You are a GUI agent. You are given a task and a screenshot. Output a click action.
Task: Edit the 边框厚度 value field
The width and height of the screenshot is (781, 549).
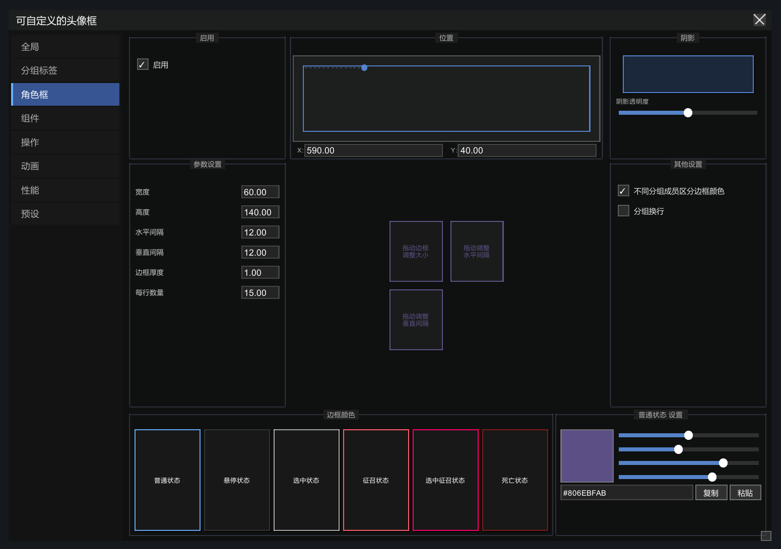260,272
